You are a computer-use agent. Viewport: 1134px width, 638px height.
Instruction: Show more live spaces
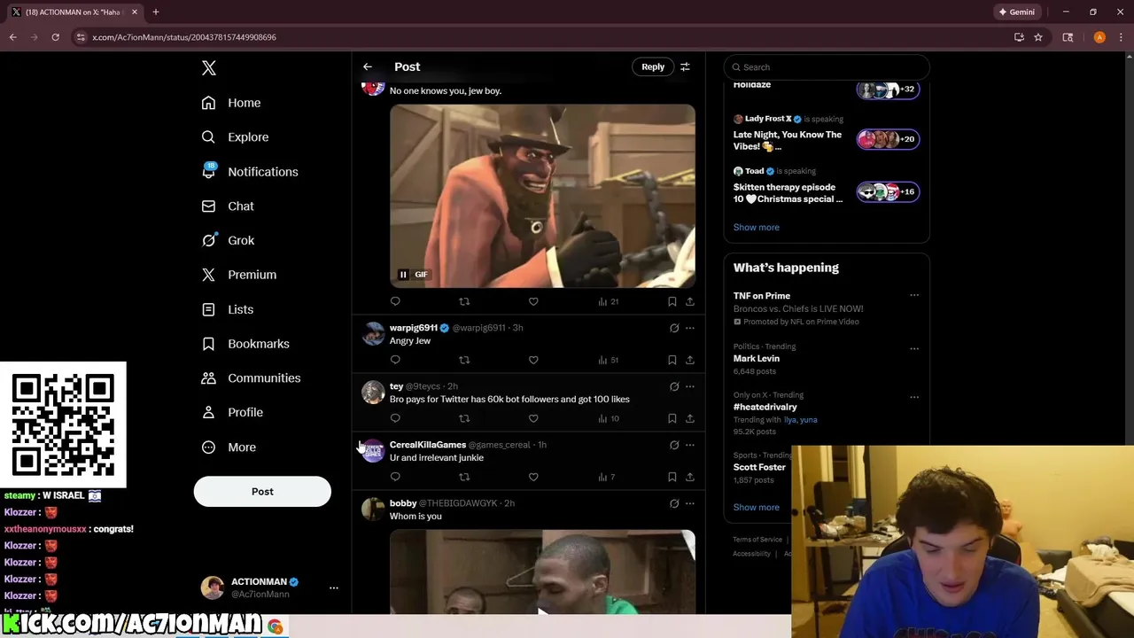click(756, 228)
